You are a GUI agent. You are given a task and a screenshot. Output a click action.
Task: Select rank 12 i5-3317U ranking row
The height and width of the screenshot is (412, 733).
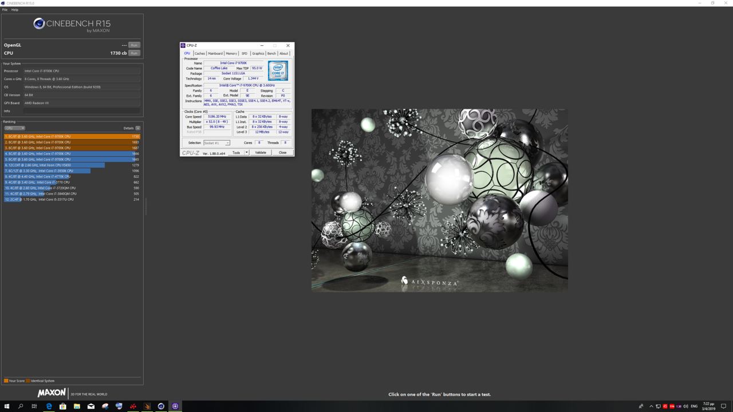click(72, 200)
